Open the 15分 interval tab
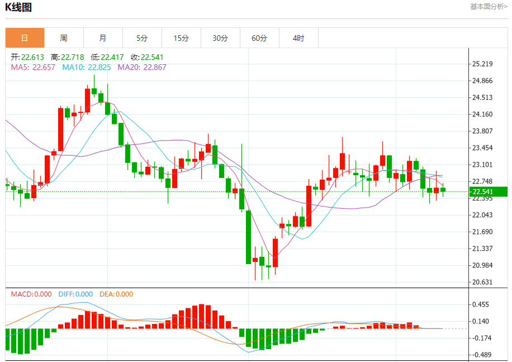512x362 pixels. pyautogui.click(x=181, y=38)
